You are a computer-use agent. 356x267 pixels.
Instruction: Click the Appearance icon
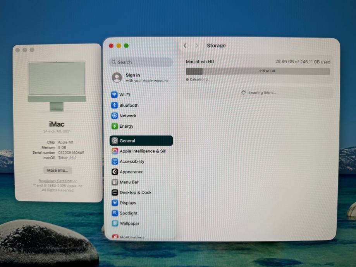115,172
